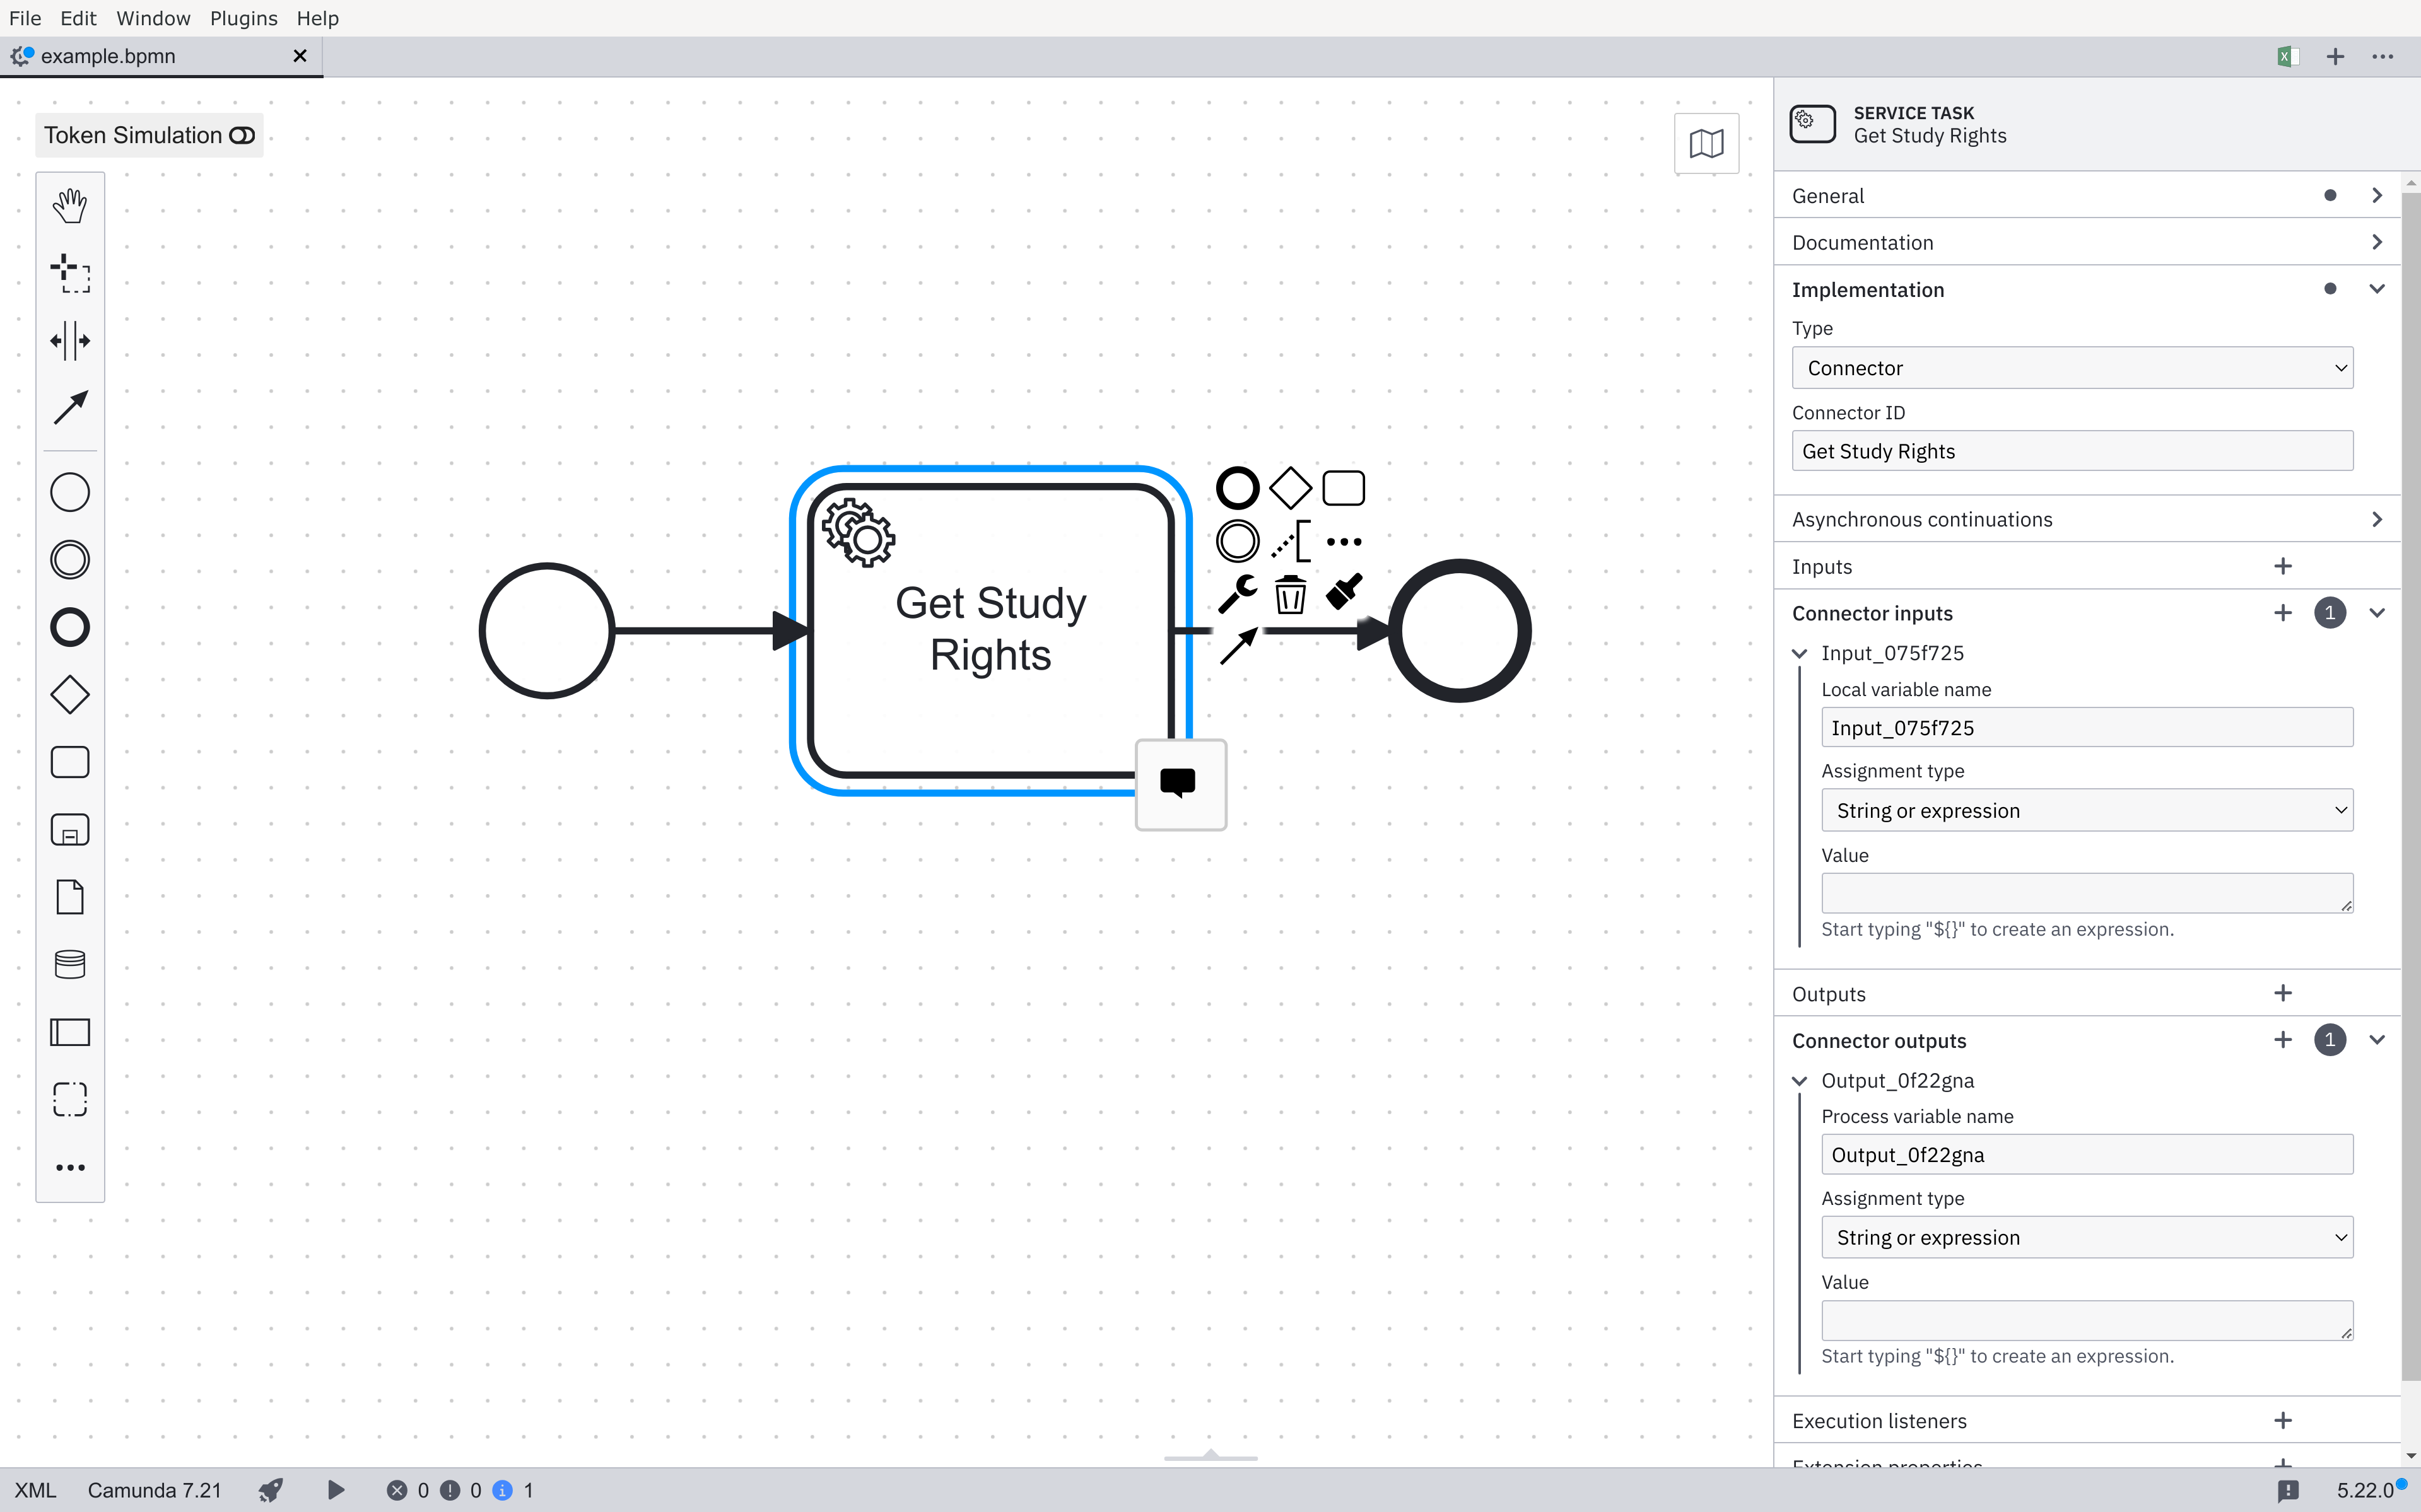Click the Connector ID input field
Image resolution: width=2421 pixels, height=1512 pixels.
pos(2072,451)
